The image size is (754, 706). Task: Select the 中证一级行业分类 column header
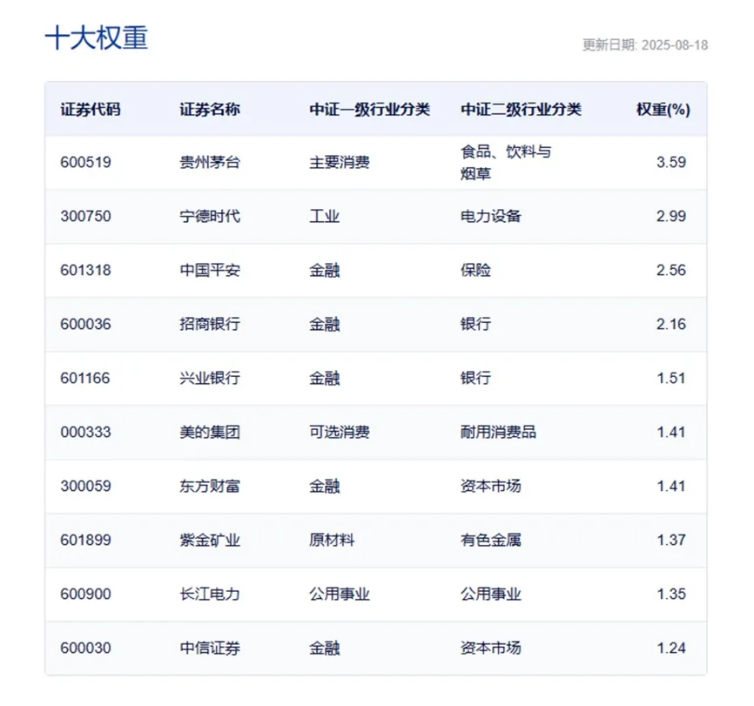point(369,110)
